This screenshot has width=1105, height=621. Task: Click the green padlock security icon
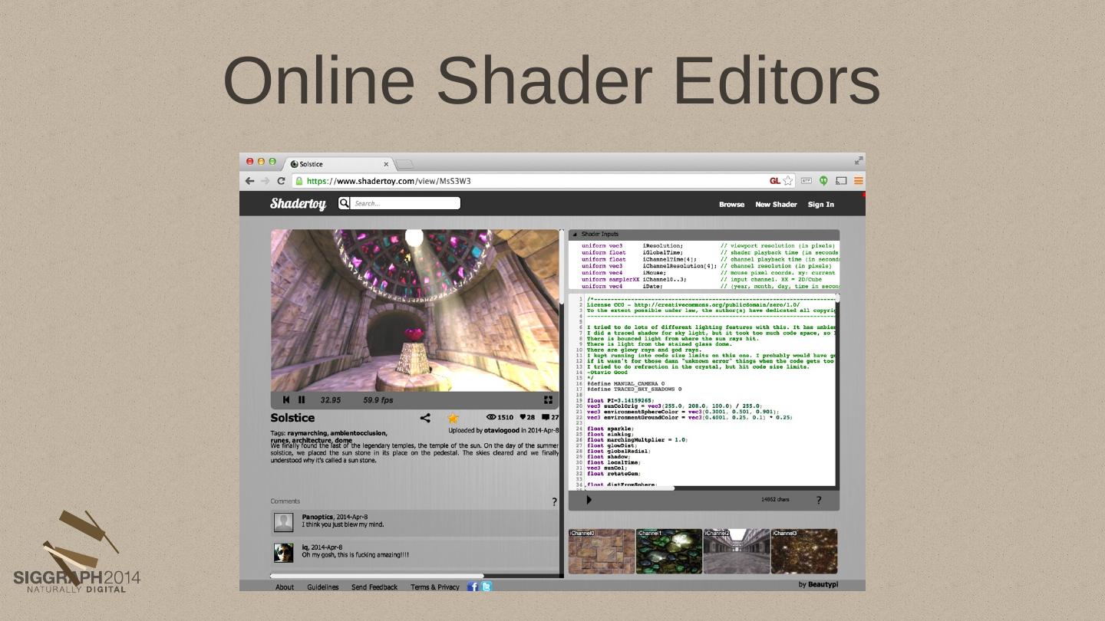pos(299,181)
